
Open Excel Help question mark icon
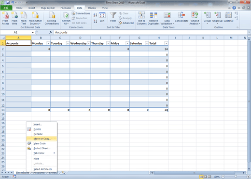tap(234, 8)
